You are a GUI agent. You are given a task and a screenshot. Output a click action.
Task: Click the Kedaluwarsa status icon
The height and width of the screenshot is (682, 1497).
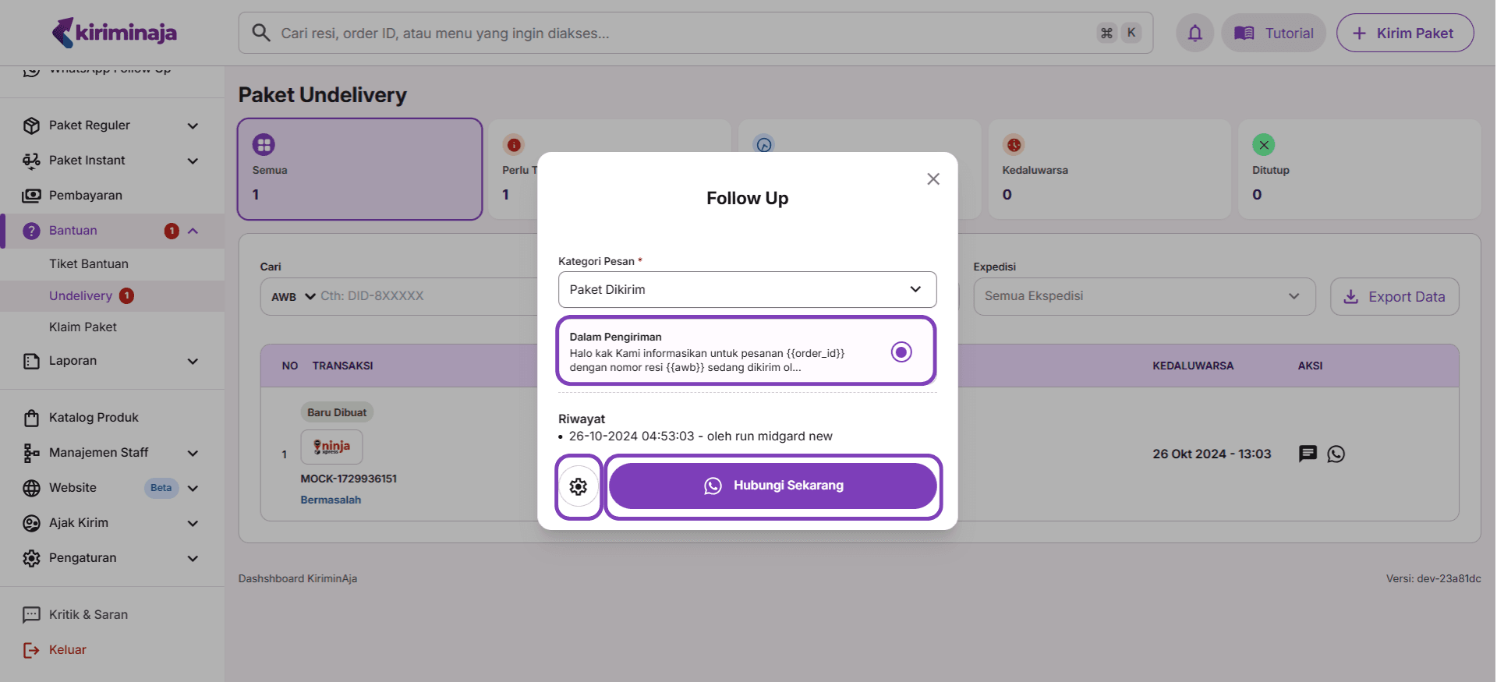click(1013, 145)
